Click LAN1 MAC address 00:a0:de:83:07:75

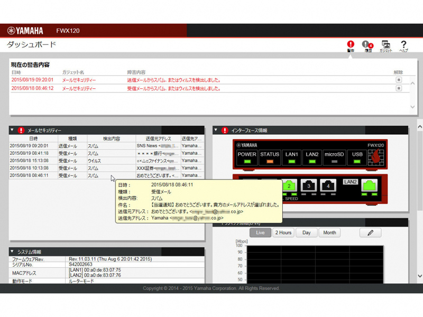(95, 270)
